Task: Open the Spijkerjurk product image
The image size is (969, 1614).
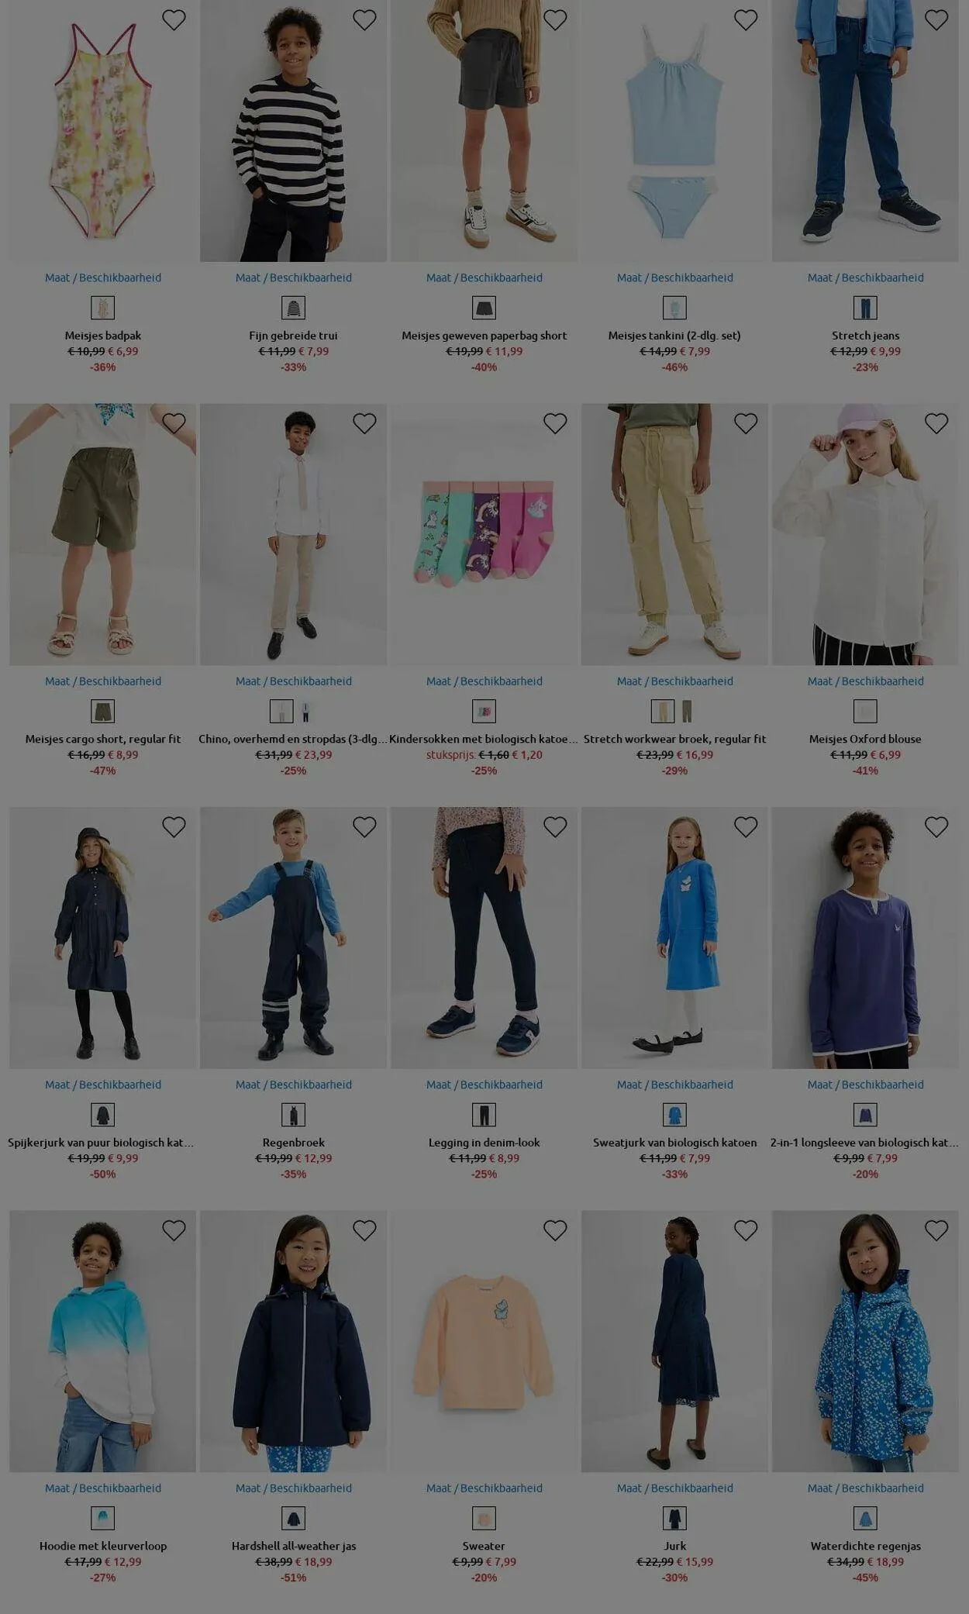Action: click(103, 938)
